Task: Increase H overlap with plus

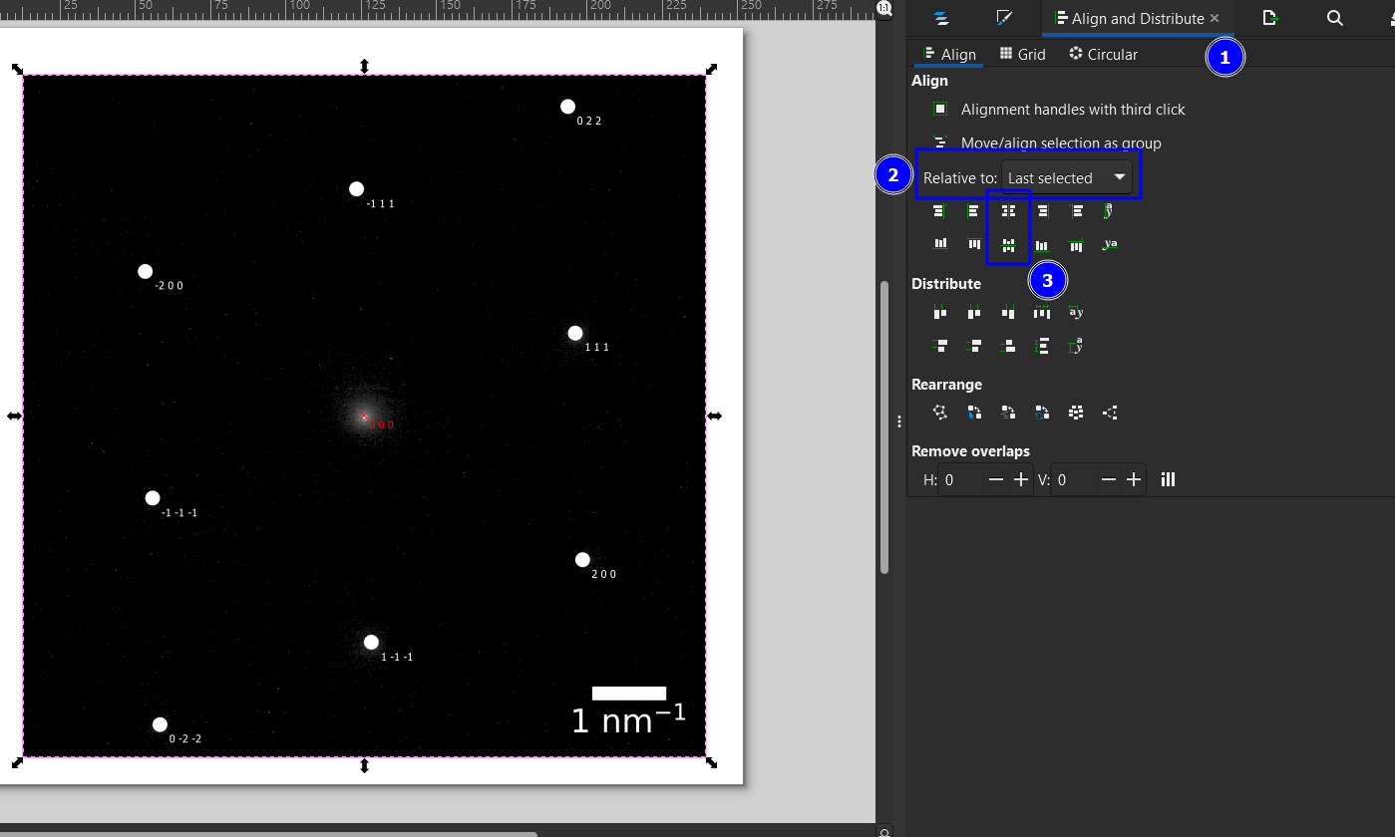Action: [1020, 479]
